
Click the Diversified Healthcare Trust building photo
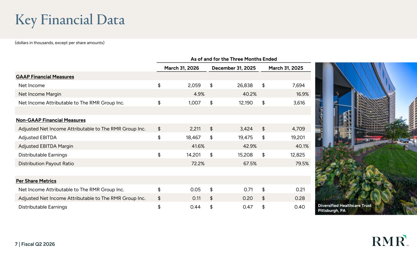click(366, 139)
